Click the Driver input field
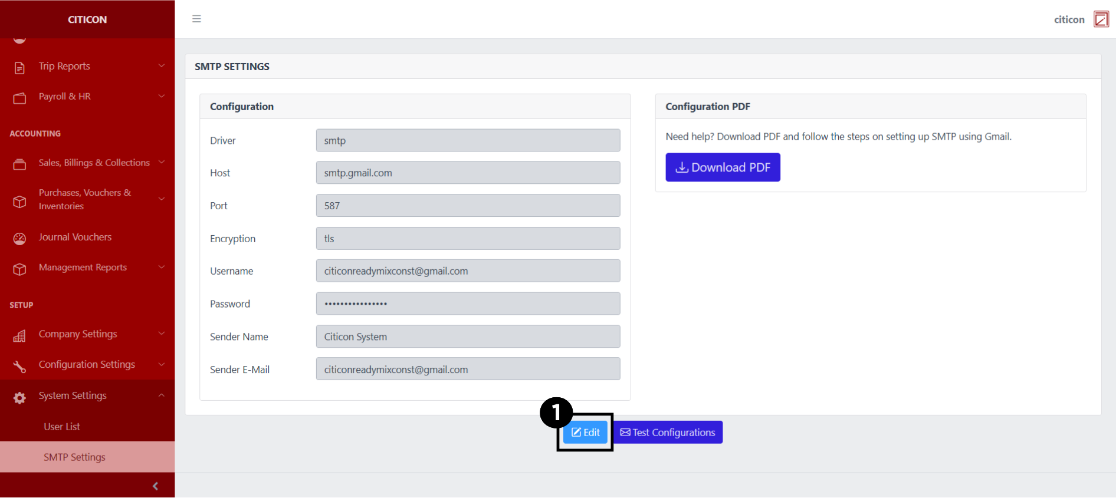The height and width of the screenshot is (498, 1116). coord(468,140)
